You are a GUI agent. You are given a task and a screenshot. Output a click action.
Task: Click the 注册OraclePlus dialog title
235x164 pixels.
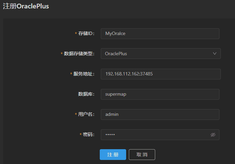(26, 6)
